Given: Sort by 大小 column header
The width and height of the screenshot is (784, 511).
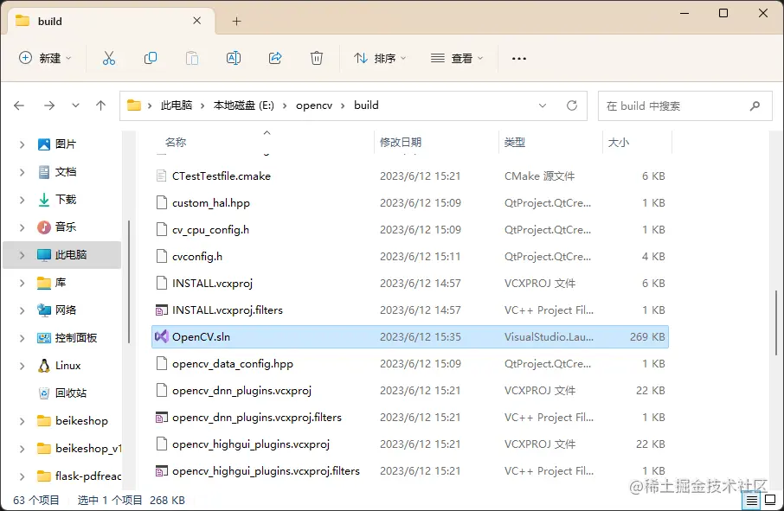Looking at the screenshot, I should (619, 143).
